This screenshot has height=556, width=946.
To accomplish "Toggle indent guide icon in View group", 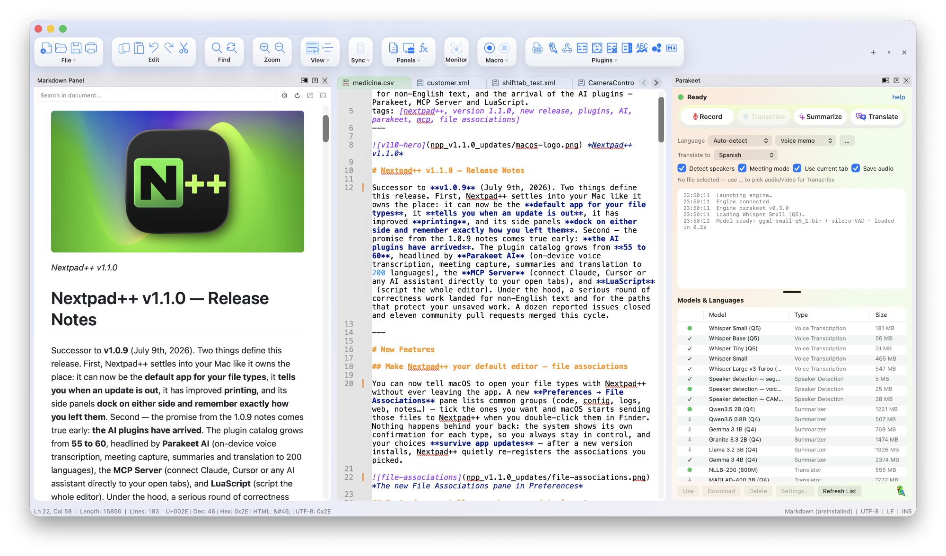I will coord(328,48).
